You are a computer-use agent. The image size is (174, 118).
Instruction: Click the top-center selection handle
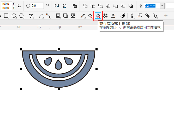point(59,49)
